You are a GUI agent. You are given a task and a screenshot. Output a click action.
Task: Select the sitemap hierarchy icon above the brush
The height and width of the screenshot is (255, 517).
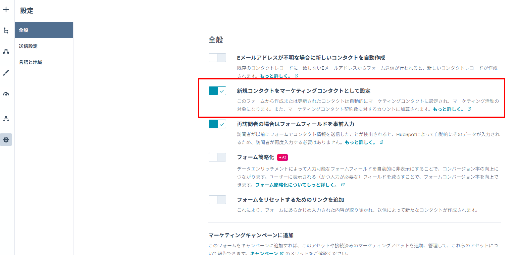click(x=6, y=52)
